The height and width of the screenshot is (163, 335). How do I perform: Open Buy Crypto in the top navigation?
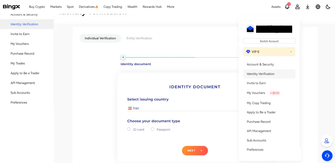tap(37, 7)
